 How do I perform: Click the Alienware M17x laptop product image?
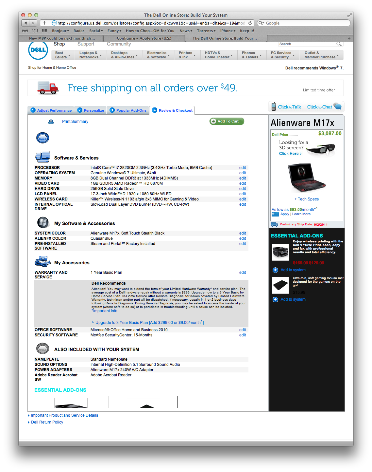(306, 178)
